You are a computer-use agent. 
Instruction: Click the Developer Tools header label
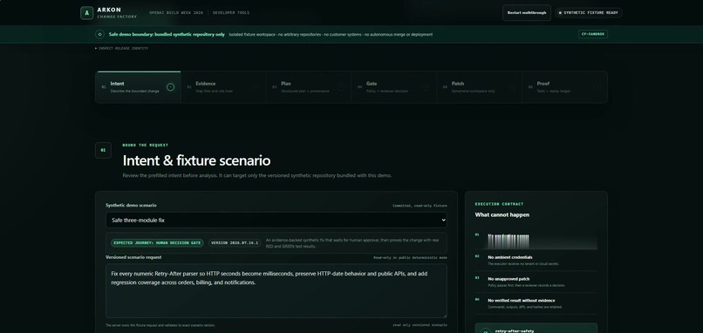click(231, 13)
